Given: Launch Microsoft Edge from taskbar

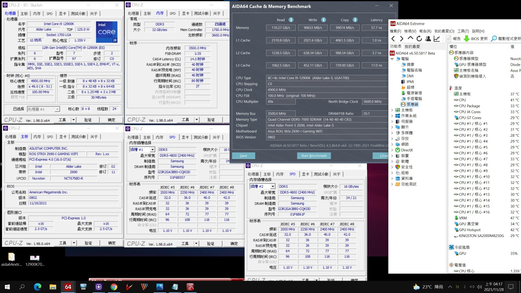Looking at the screenshot, I should (x=37, y=287).
